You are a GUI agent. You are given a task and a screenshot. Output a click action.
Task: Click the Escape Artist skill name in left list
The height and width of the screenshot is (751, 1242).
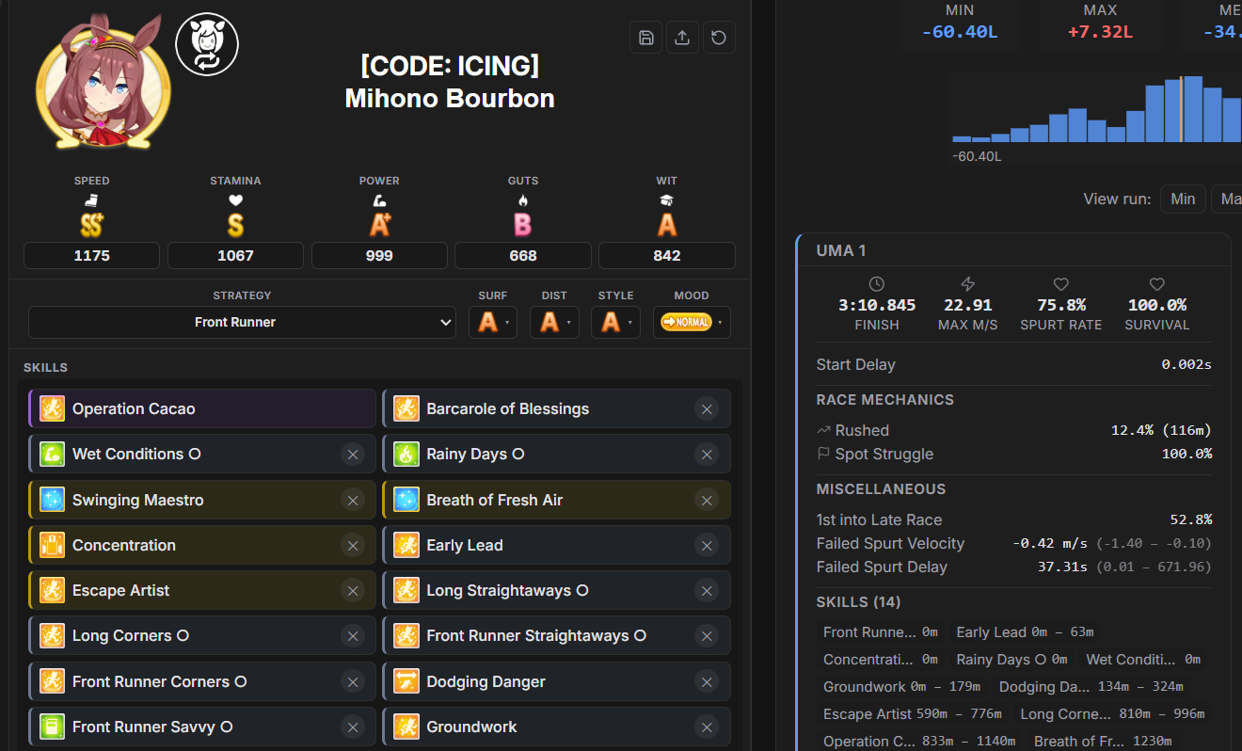click(121, 590)
